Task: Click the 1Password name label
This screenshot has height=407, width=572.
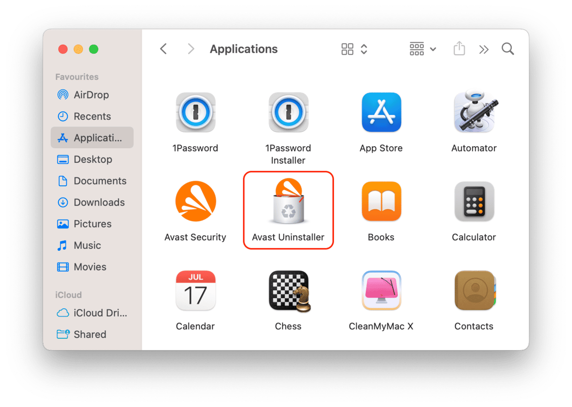Action: (x=195, y=148)
